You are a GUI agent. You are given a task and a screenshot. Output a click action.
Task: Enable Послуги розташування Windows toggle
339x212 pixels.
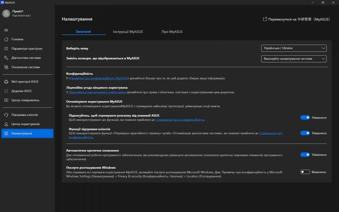coord(305,172)
